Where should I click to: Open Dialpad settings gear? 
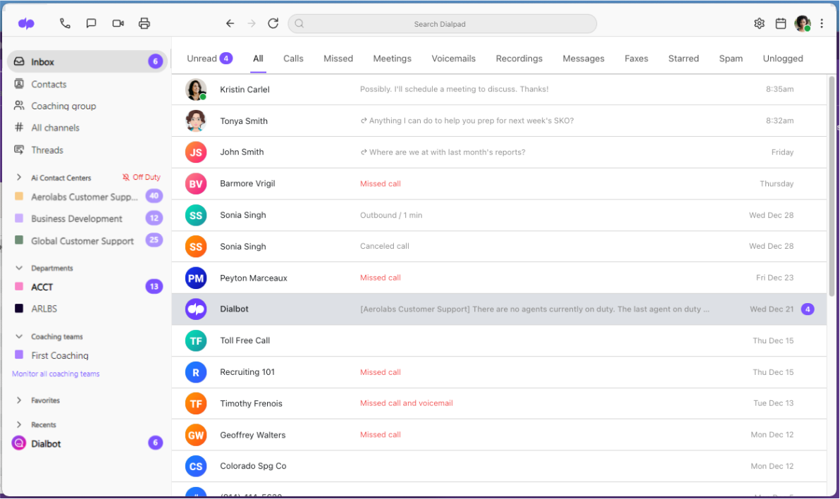(759, 23)
